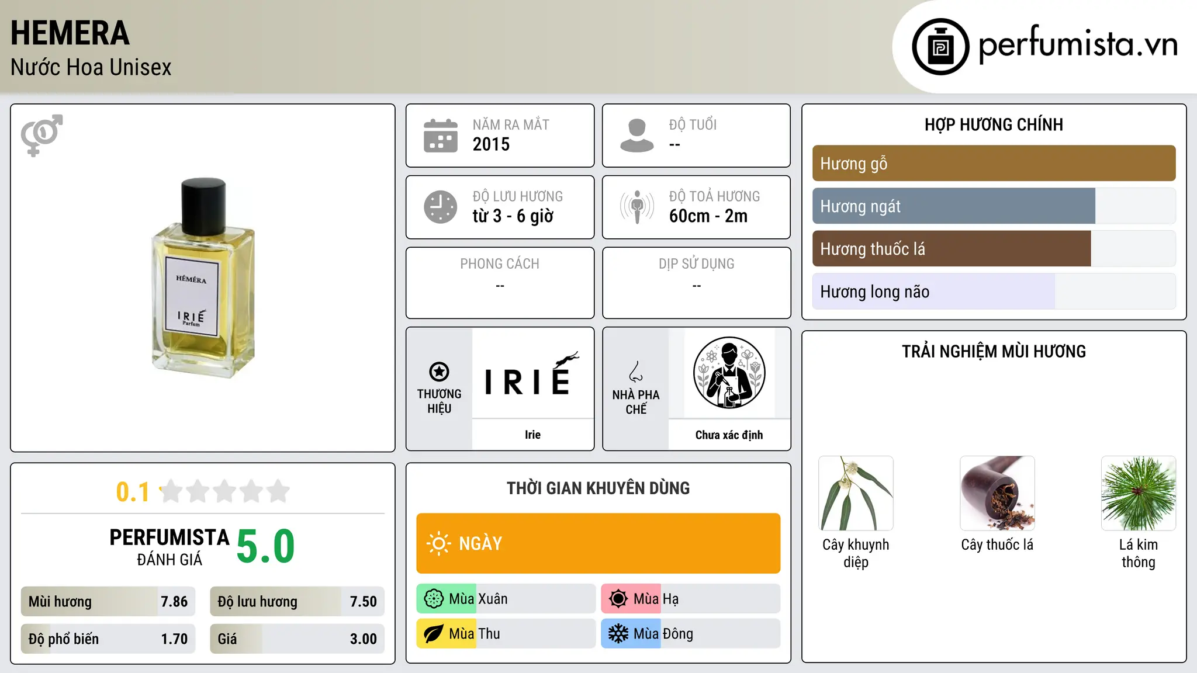Viewport: 1197px width, 673px height.
Task: Click the autumn leaf icon for Mùa Thu
Action: pyautogui.click(x=434, y=634)
